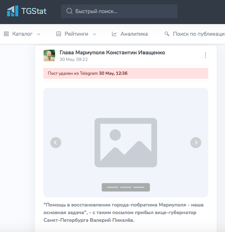
Task: Open the three-dot post options menu
Action: 205,55
